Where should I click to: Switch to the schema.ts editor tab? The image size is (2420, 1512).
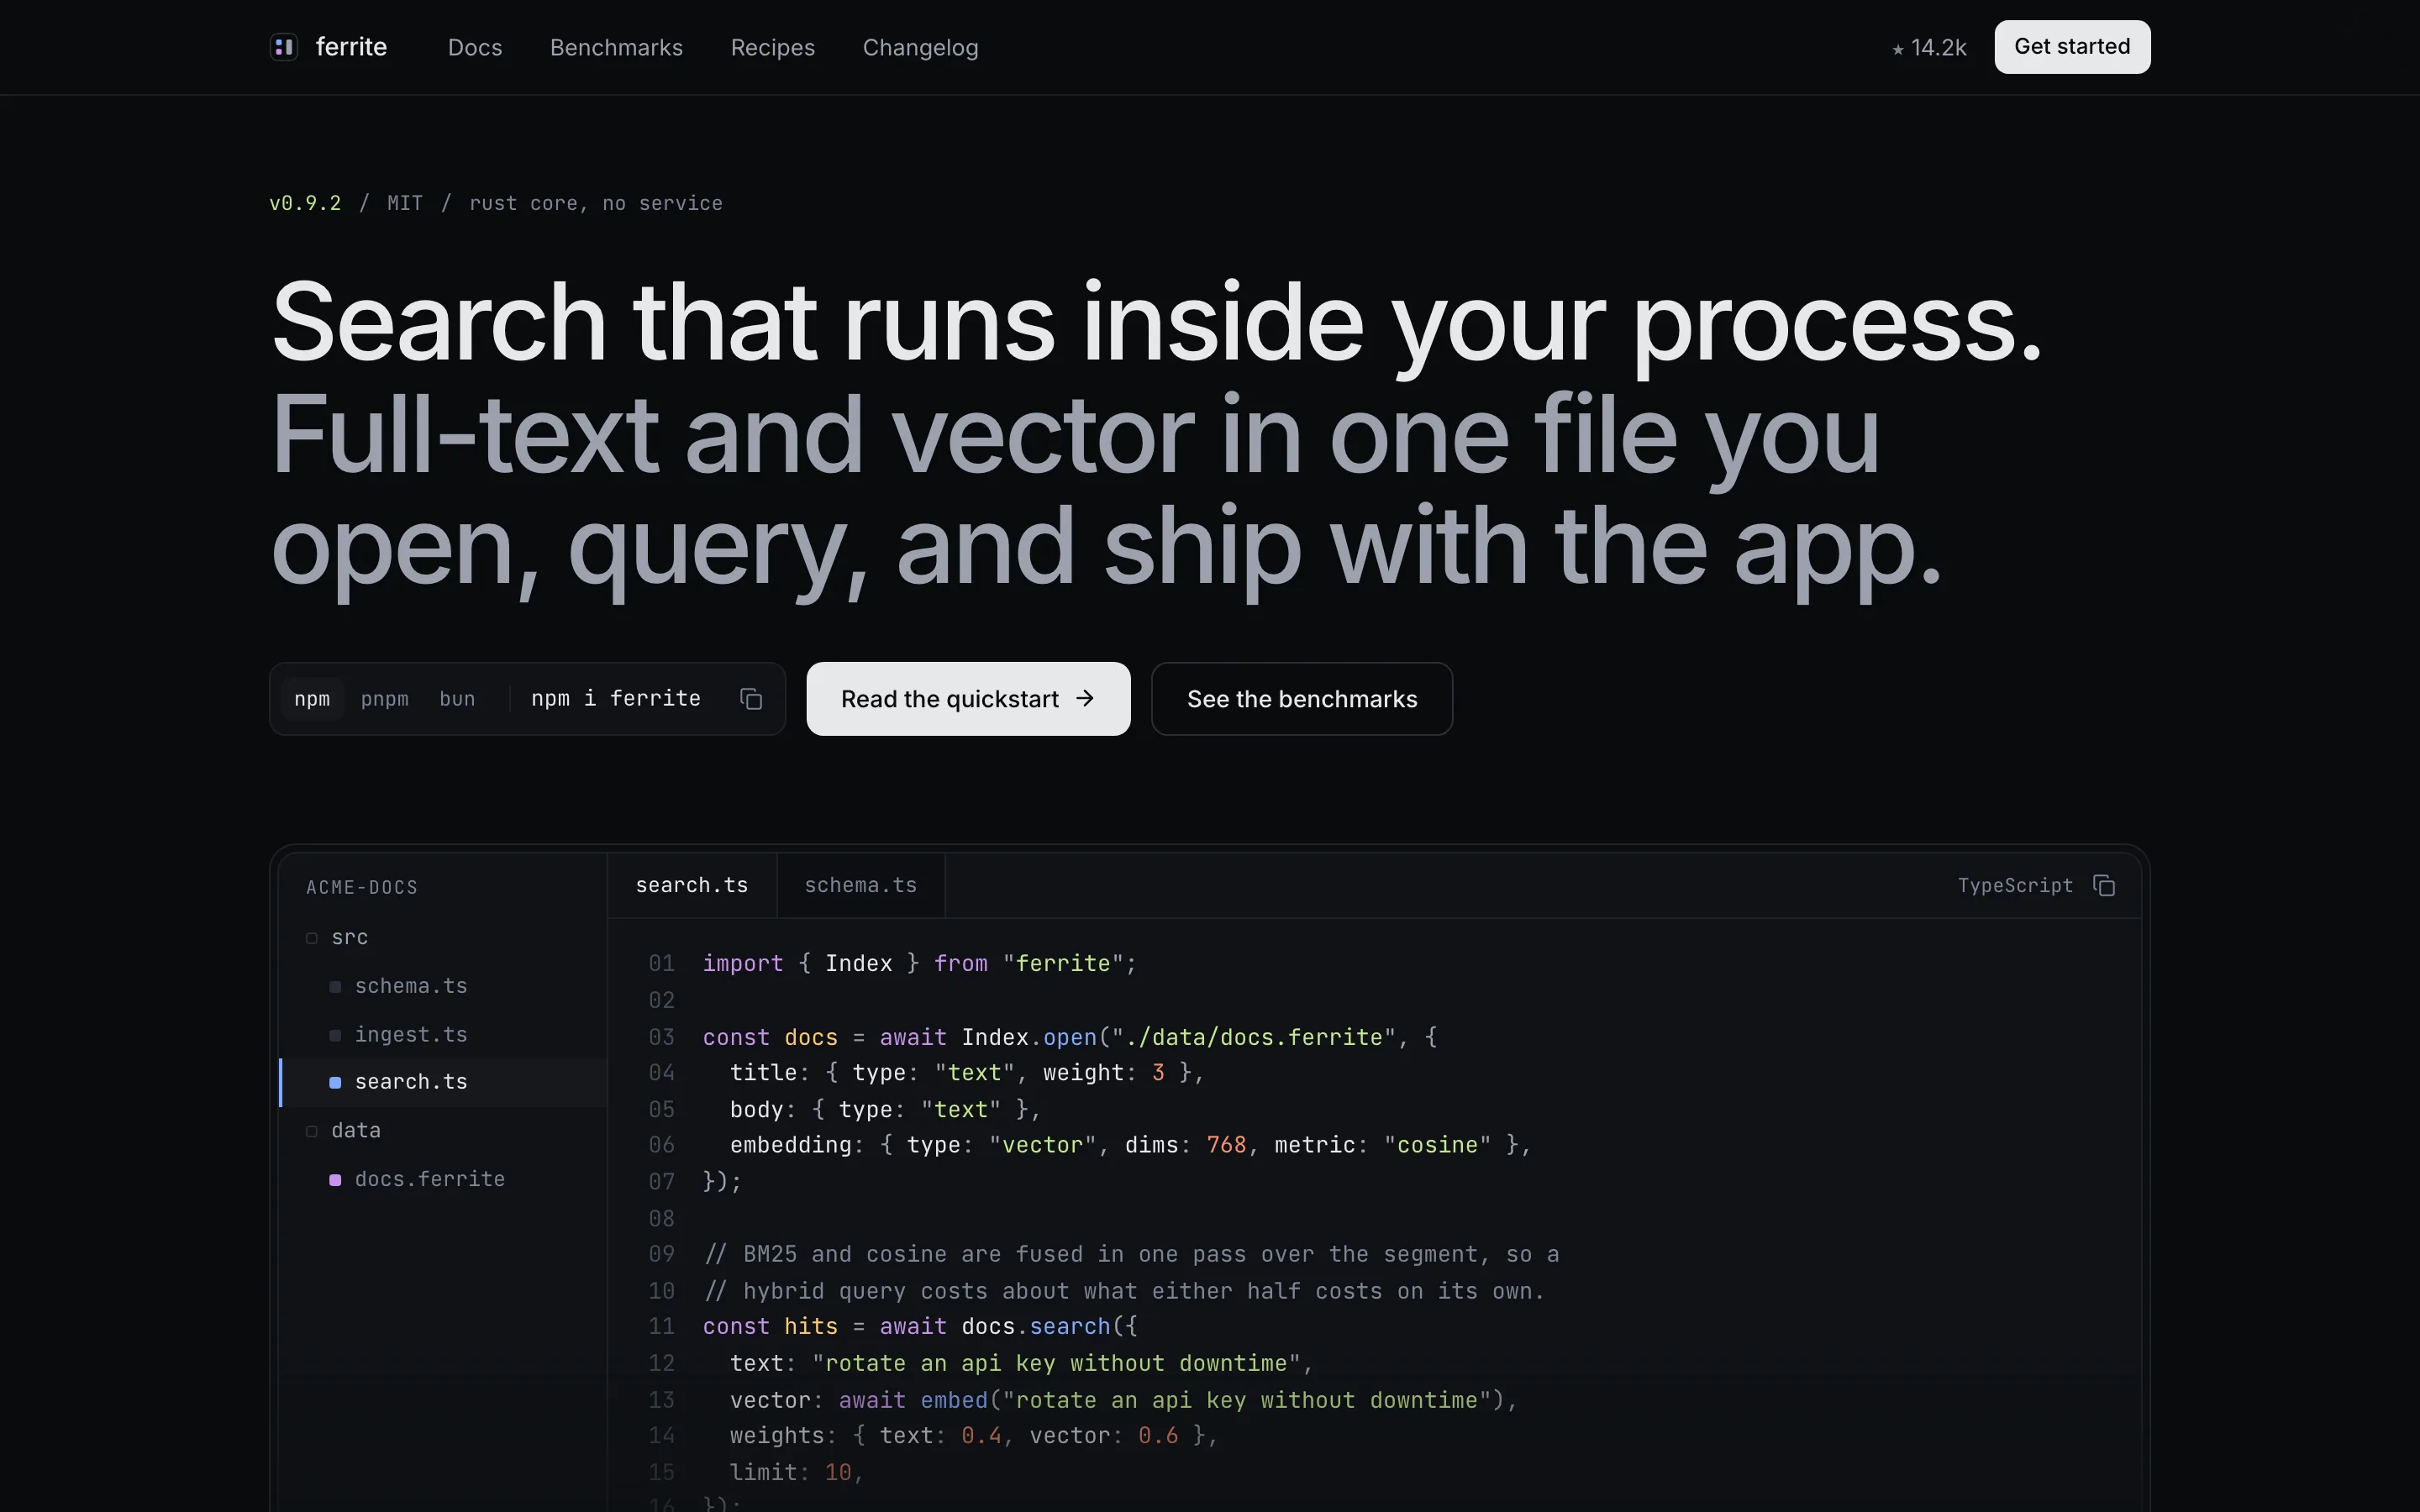(861, 885)
